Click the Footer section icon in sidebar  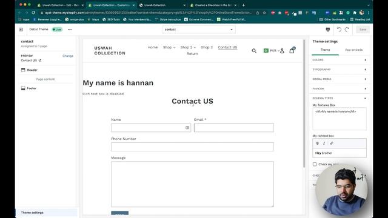point(23,88)
